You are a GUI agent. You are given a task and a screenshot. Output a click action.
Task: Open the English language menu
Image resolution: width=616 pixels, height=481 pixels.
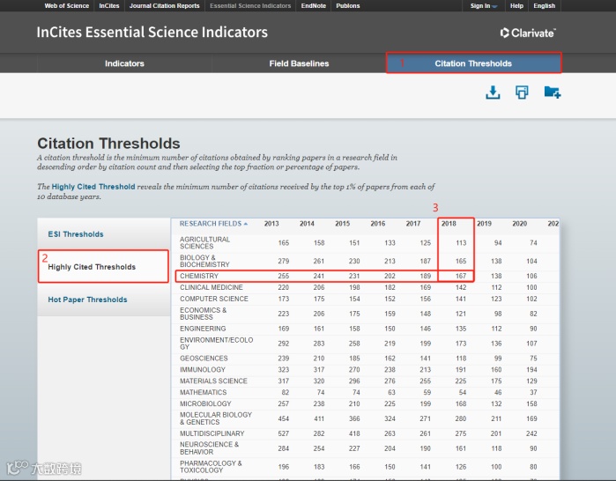[x=544, y=6]
